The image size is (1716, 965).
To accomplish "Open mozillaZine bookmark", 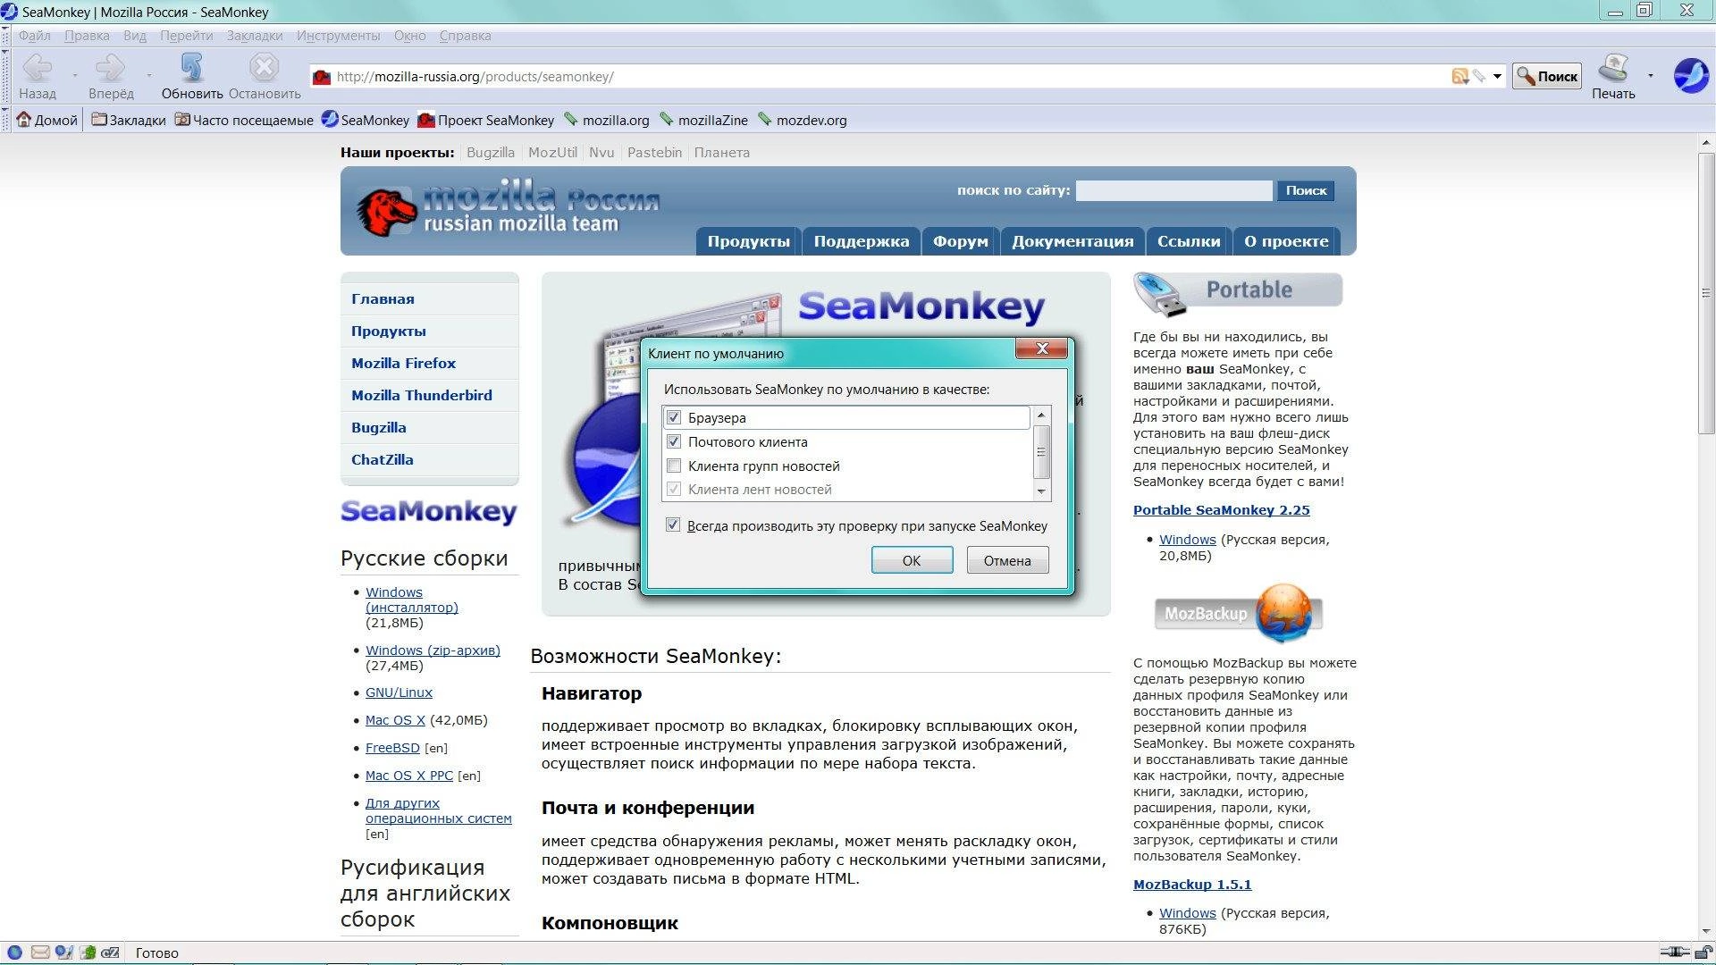I will pyautogui.click(x=703, y=120).
